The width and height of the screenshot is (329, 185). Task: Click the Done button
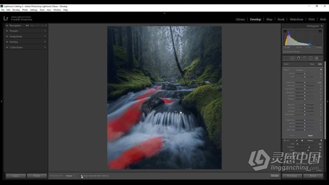(x=275, y=176)
